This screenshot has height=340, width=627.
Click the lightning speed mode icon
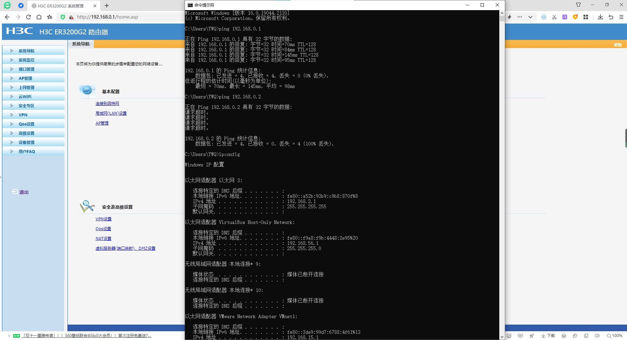[x=509, y=17]
